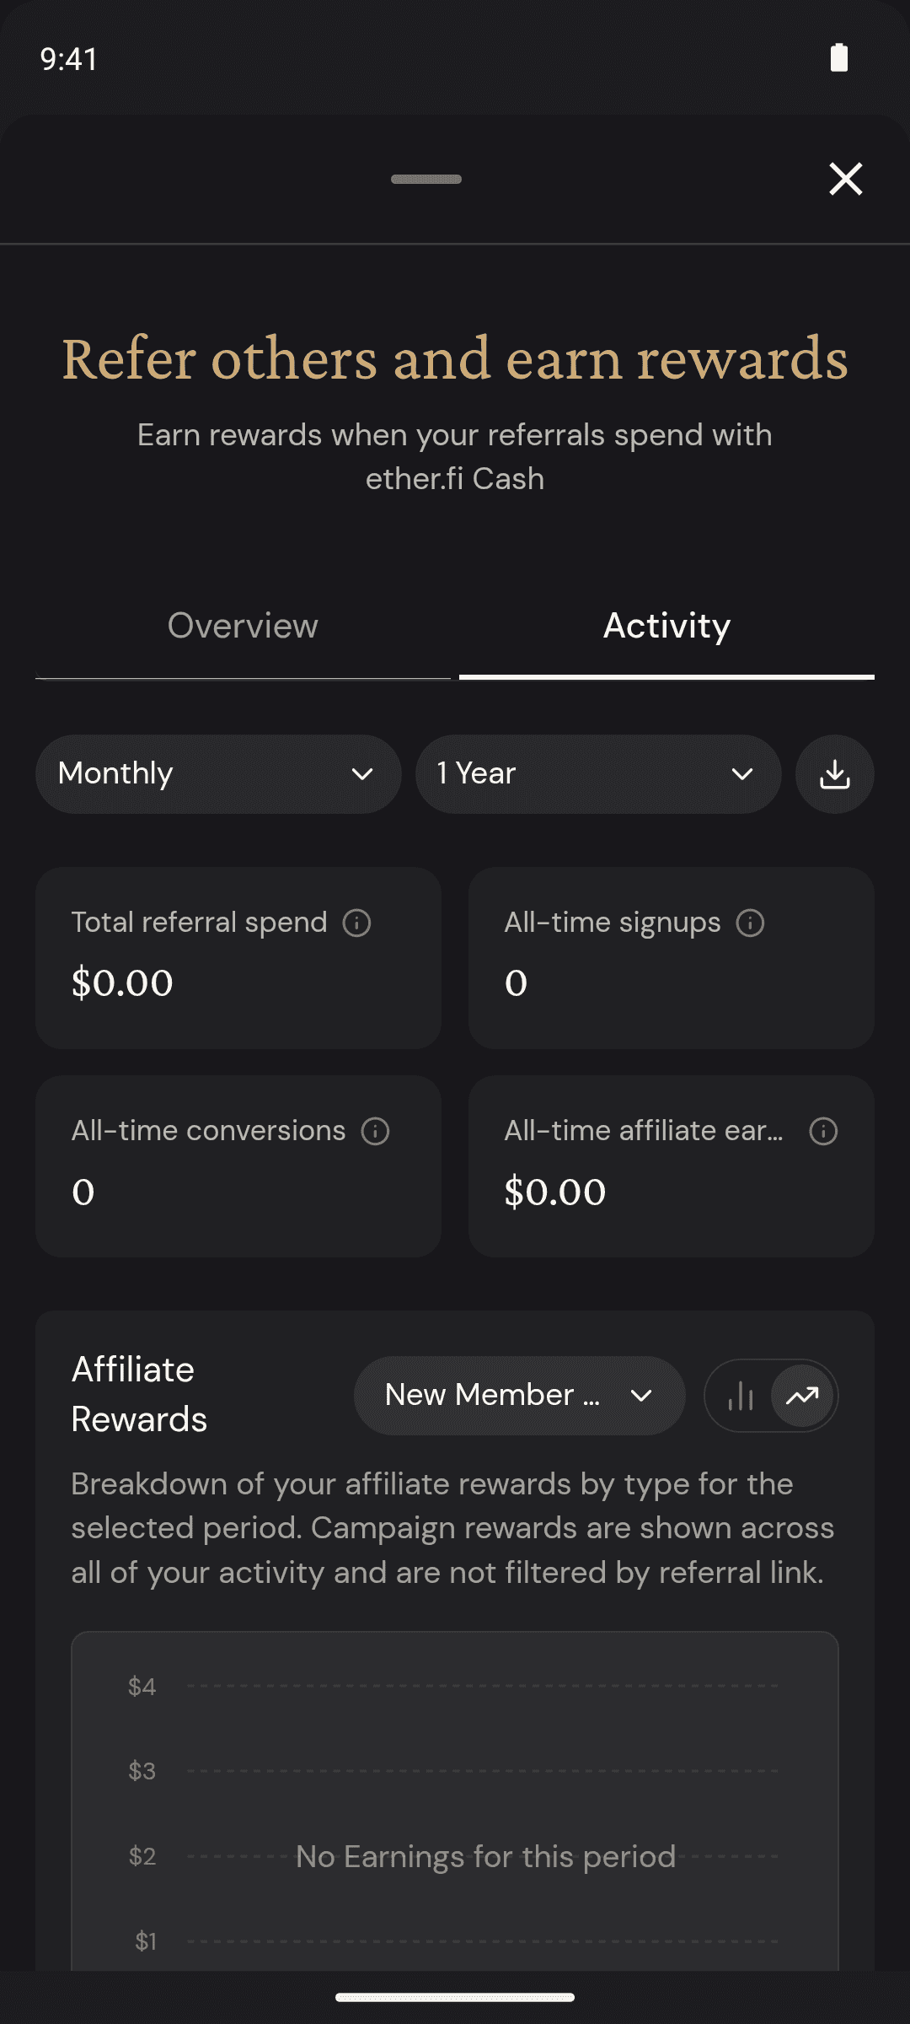Show info for All-time affiliate earnings
910x2024 pixels.
[823, 1131]
